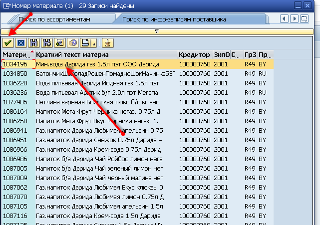
Task: Click БатончикШоколадРошен row text
Action: 105,74
